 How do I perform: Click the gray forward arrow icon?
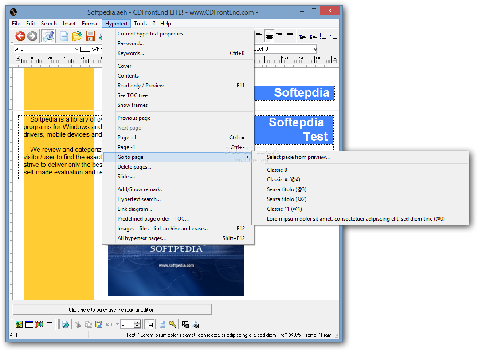click(32, 36)
